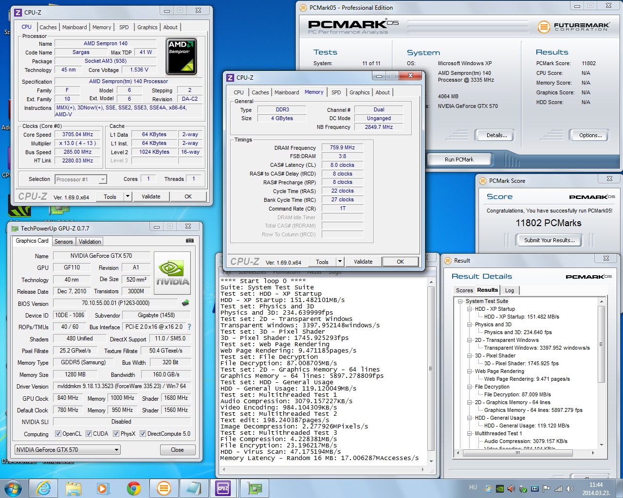Image resolution: width=623 pixels, height=498 pixels.
Task: Click the Run PCMark button
Action: 459,160
